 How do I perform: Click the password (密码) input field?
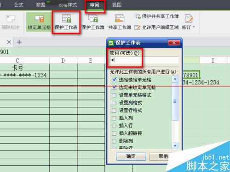tap(144, 60)
